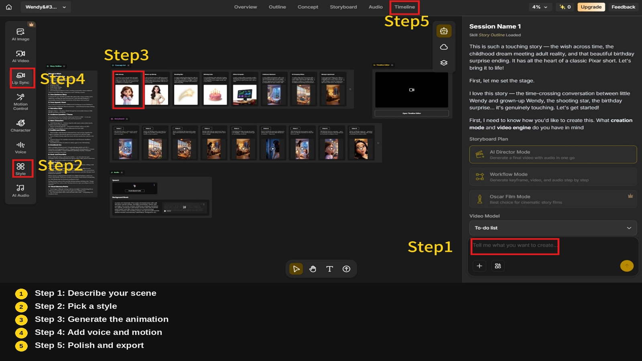Select the Lip Sync tool
The image size is (642, 361).
click(x=20, y=78)
